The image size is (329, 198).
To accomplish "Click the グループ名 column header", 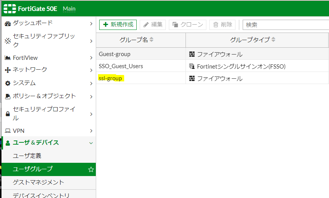I will point(141,40).
